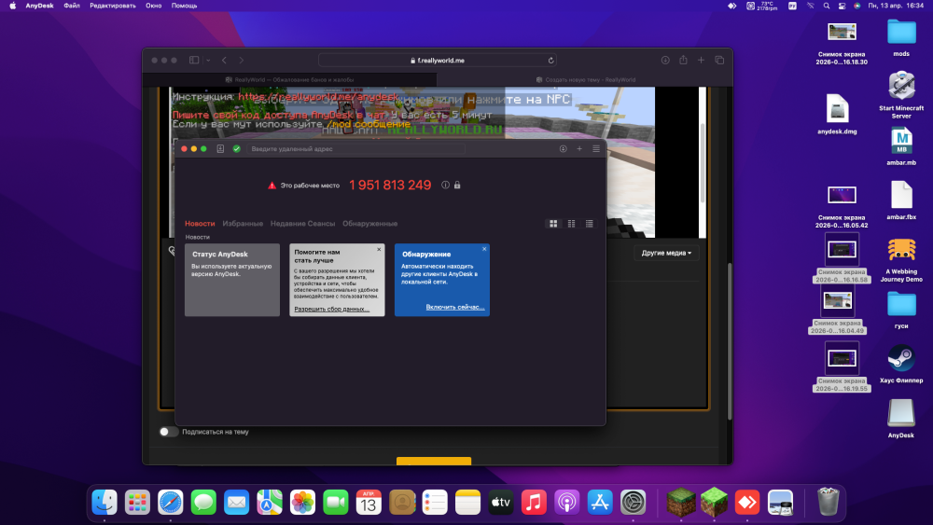This screenshot has width=933, height=525.
Task: Click the red warning triangle icon in AnyDesk
Action: pos(272,186)
